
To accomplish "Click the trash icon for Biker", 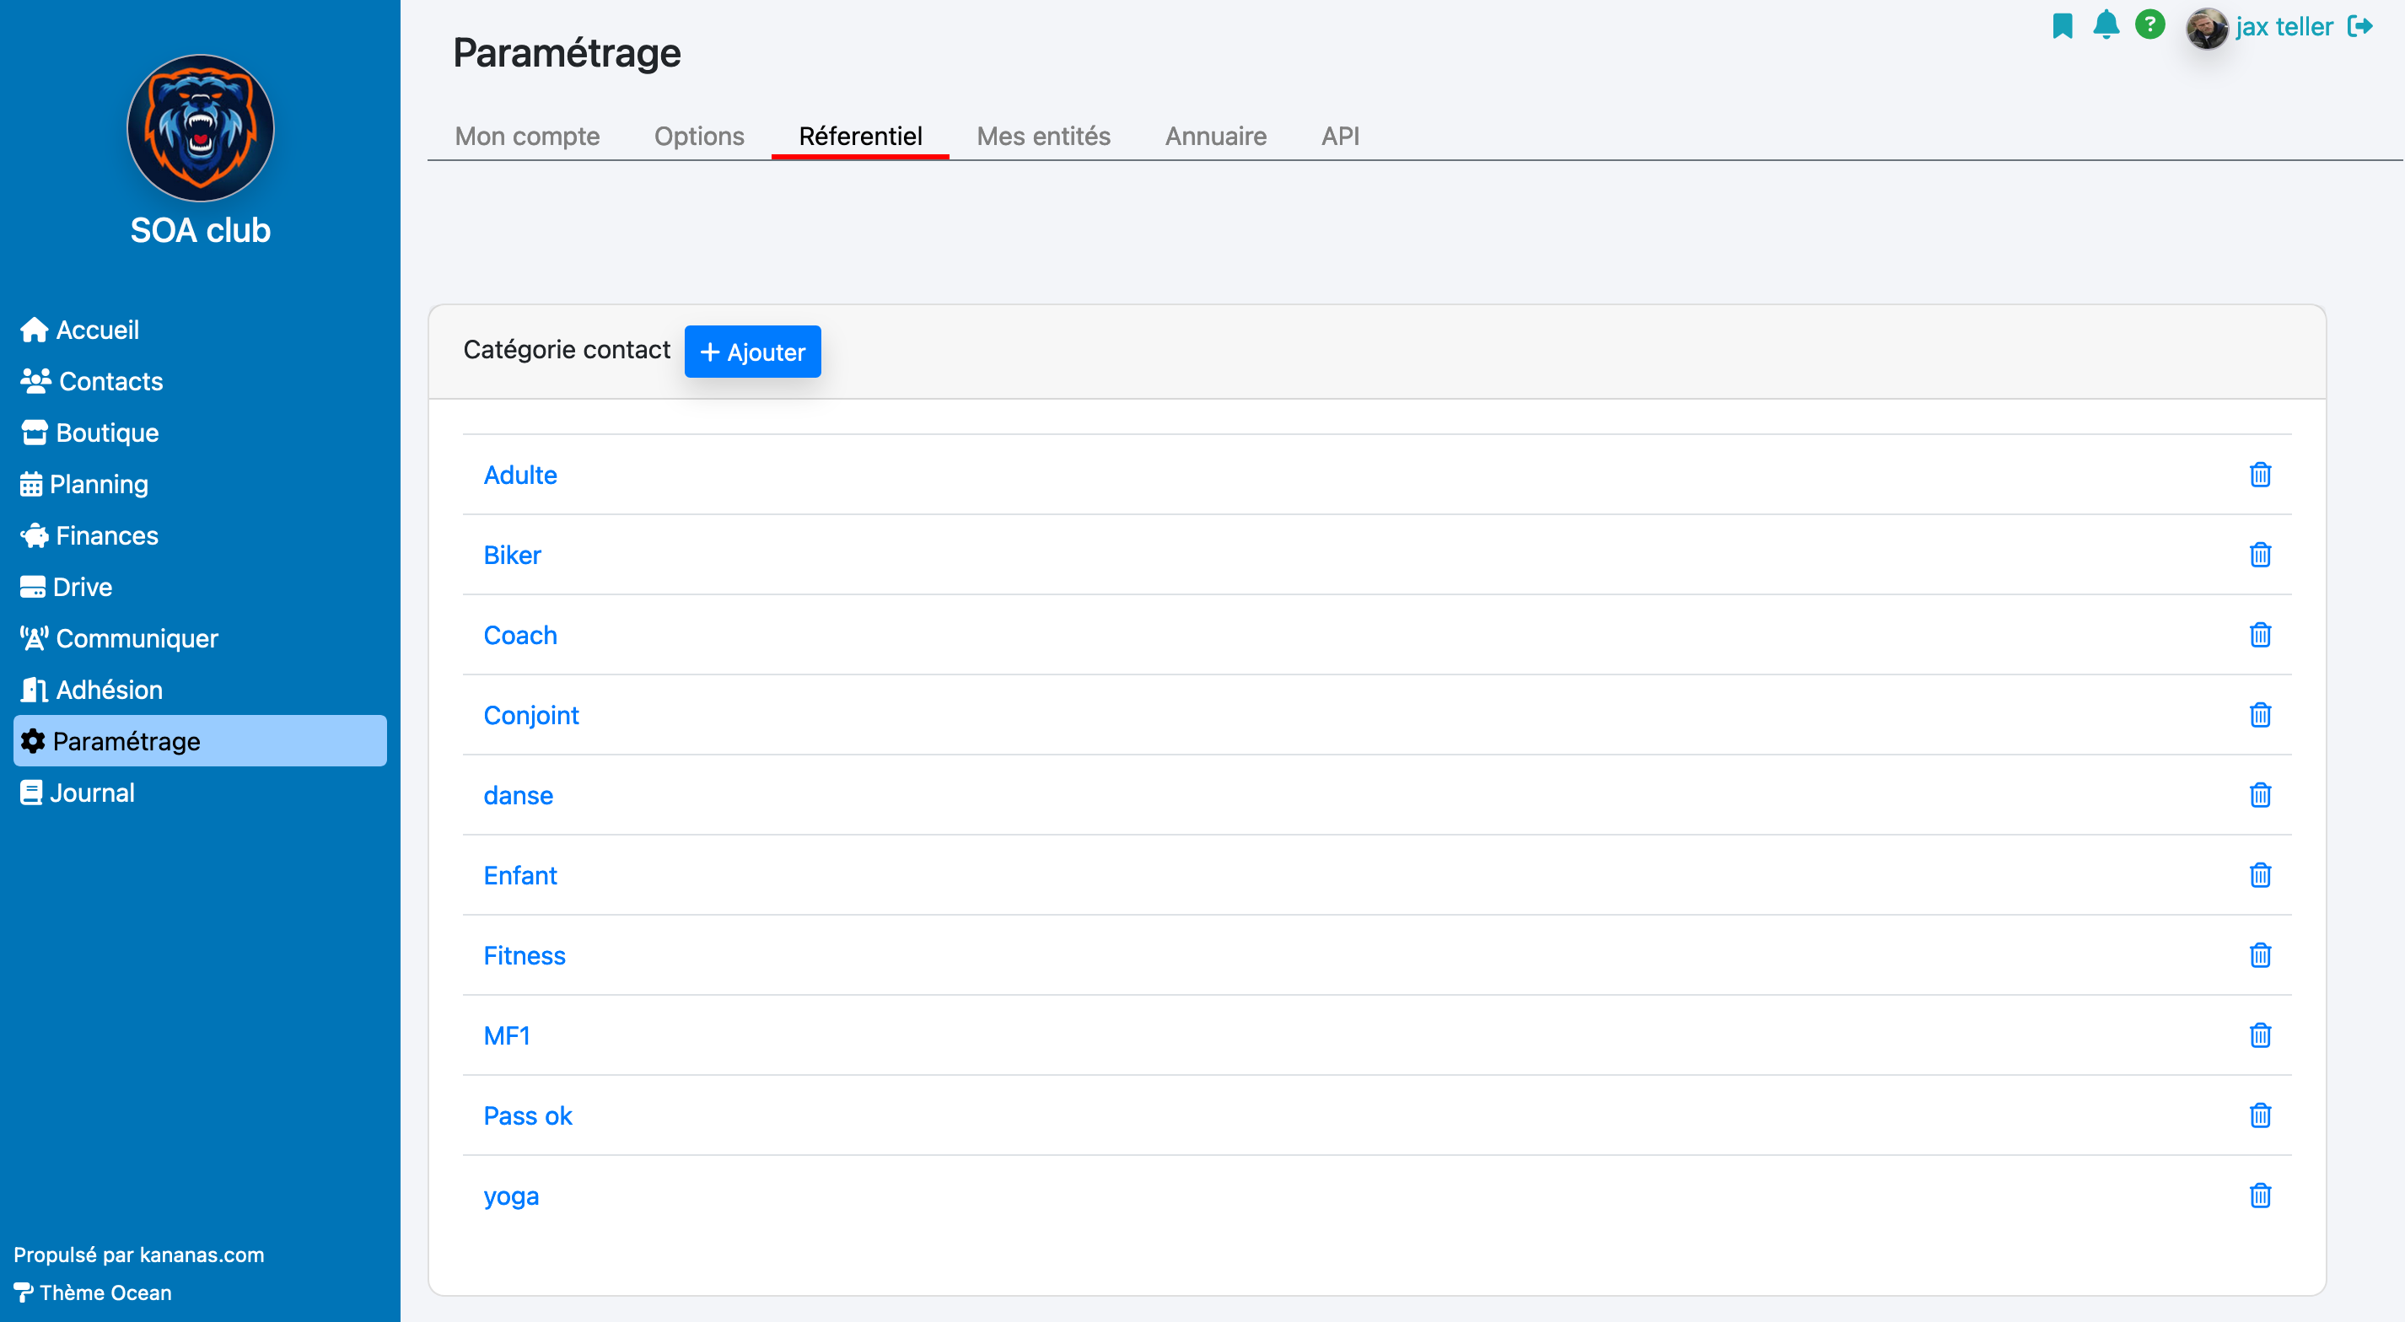I will (2259, 555).
